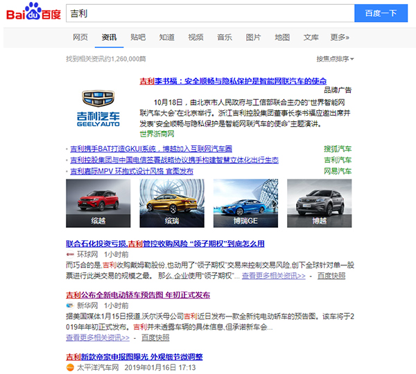Open the 缤瑞 car thumbnail
This screenshot has height=374, width=416.
point(171,203)
